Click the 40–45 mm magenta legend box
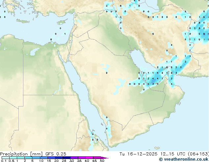Screen dimensions: 209x162 tap(89, 158)
